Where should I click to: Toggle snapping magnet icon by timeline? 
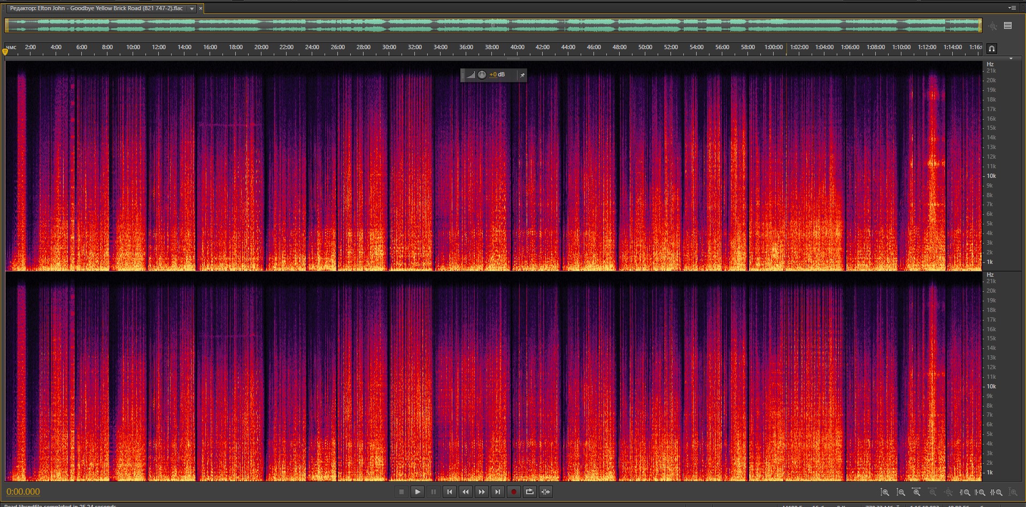991,49
